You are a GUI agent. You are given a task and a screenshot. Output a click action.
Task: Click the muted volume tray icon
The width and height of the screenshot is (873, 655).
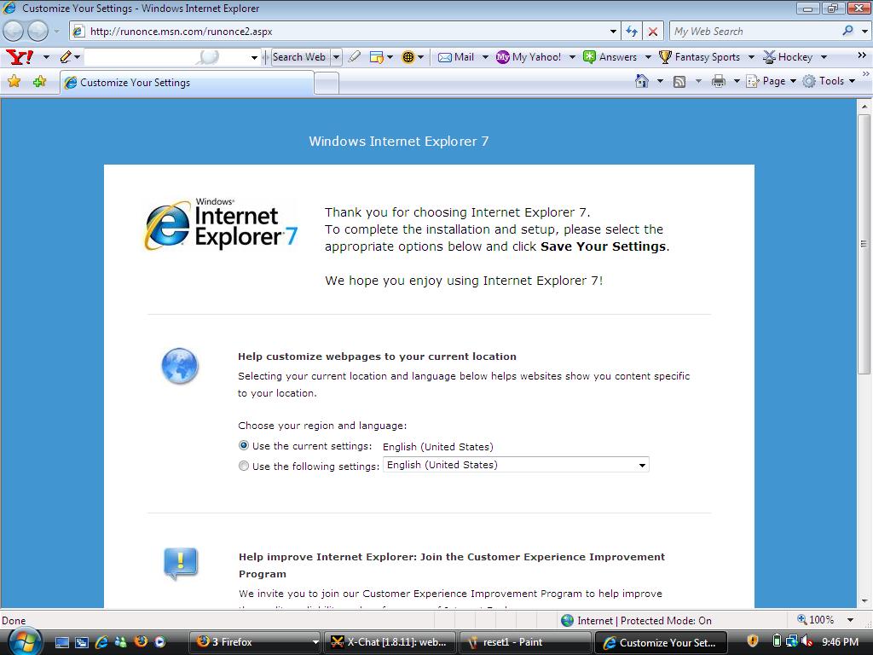point(807,641)
